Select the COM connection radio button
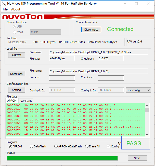155x166 pixels. pos(15,32)
